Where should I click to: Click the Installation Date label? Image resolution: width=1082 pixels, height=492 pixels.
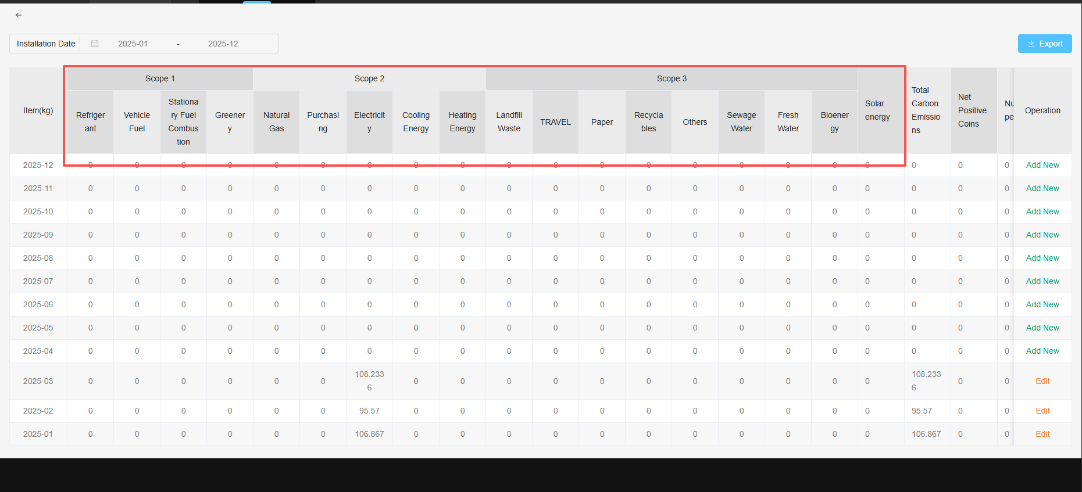click(46, 44)
